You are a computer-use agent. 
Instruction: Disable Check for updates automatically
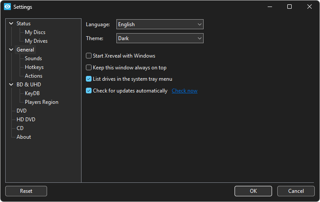pyautogui.click(x=89, y=91)
